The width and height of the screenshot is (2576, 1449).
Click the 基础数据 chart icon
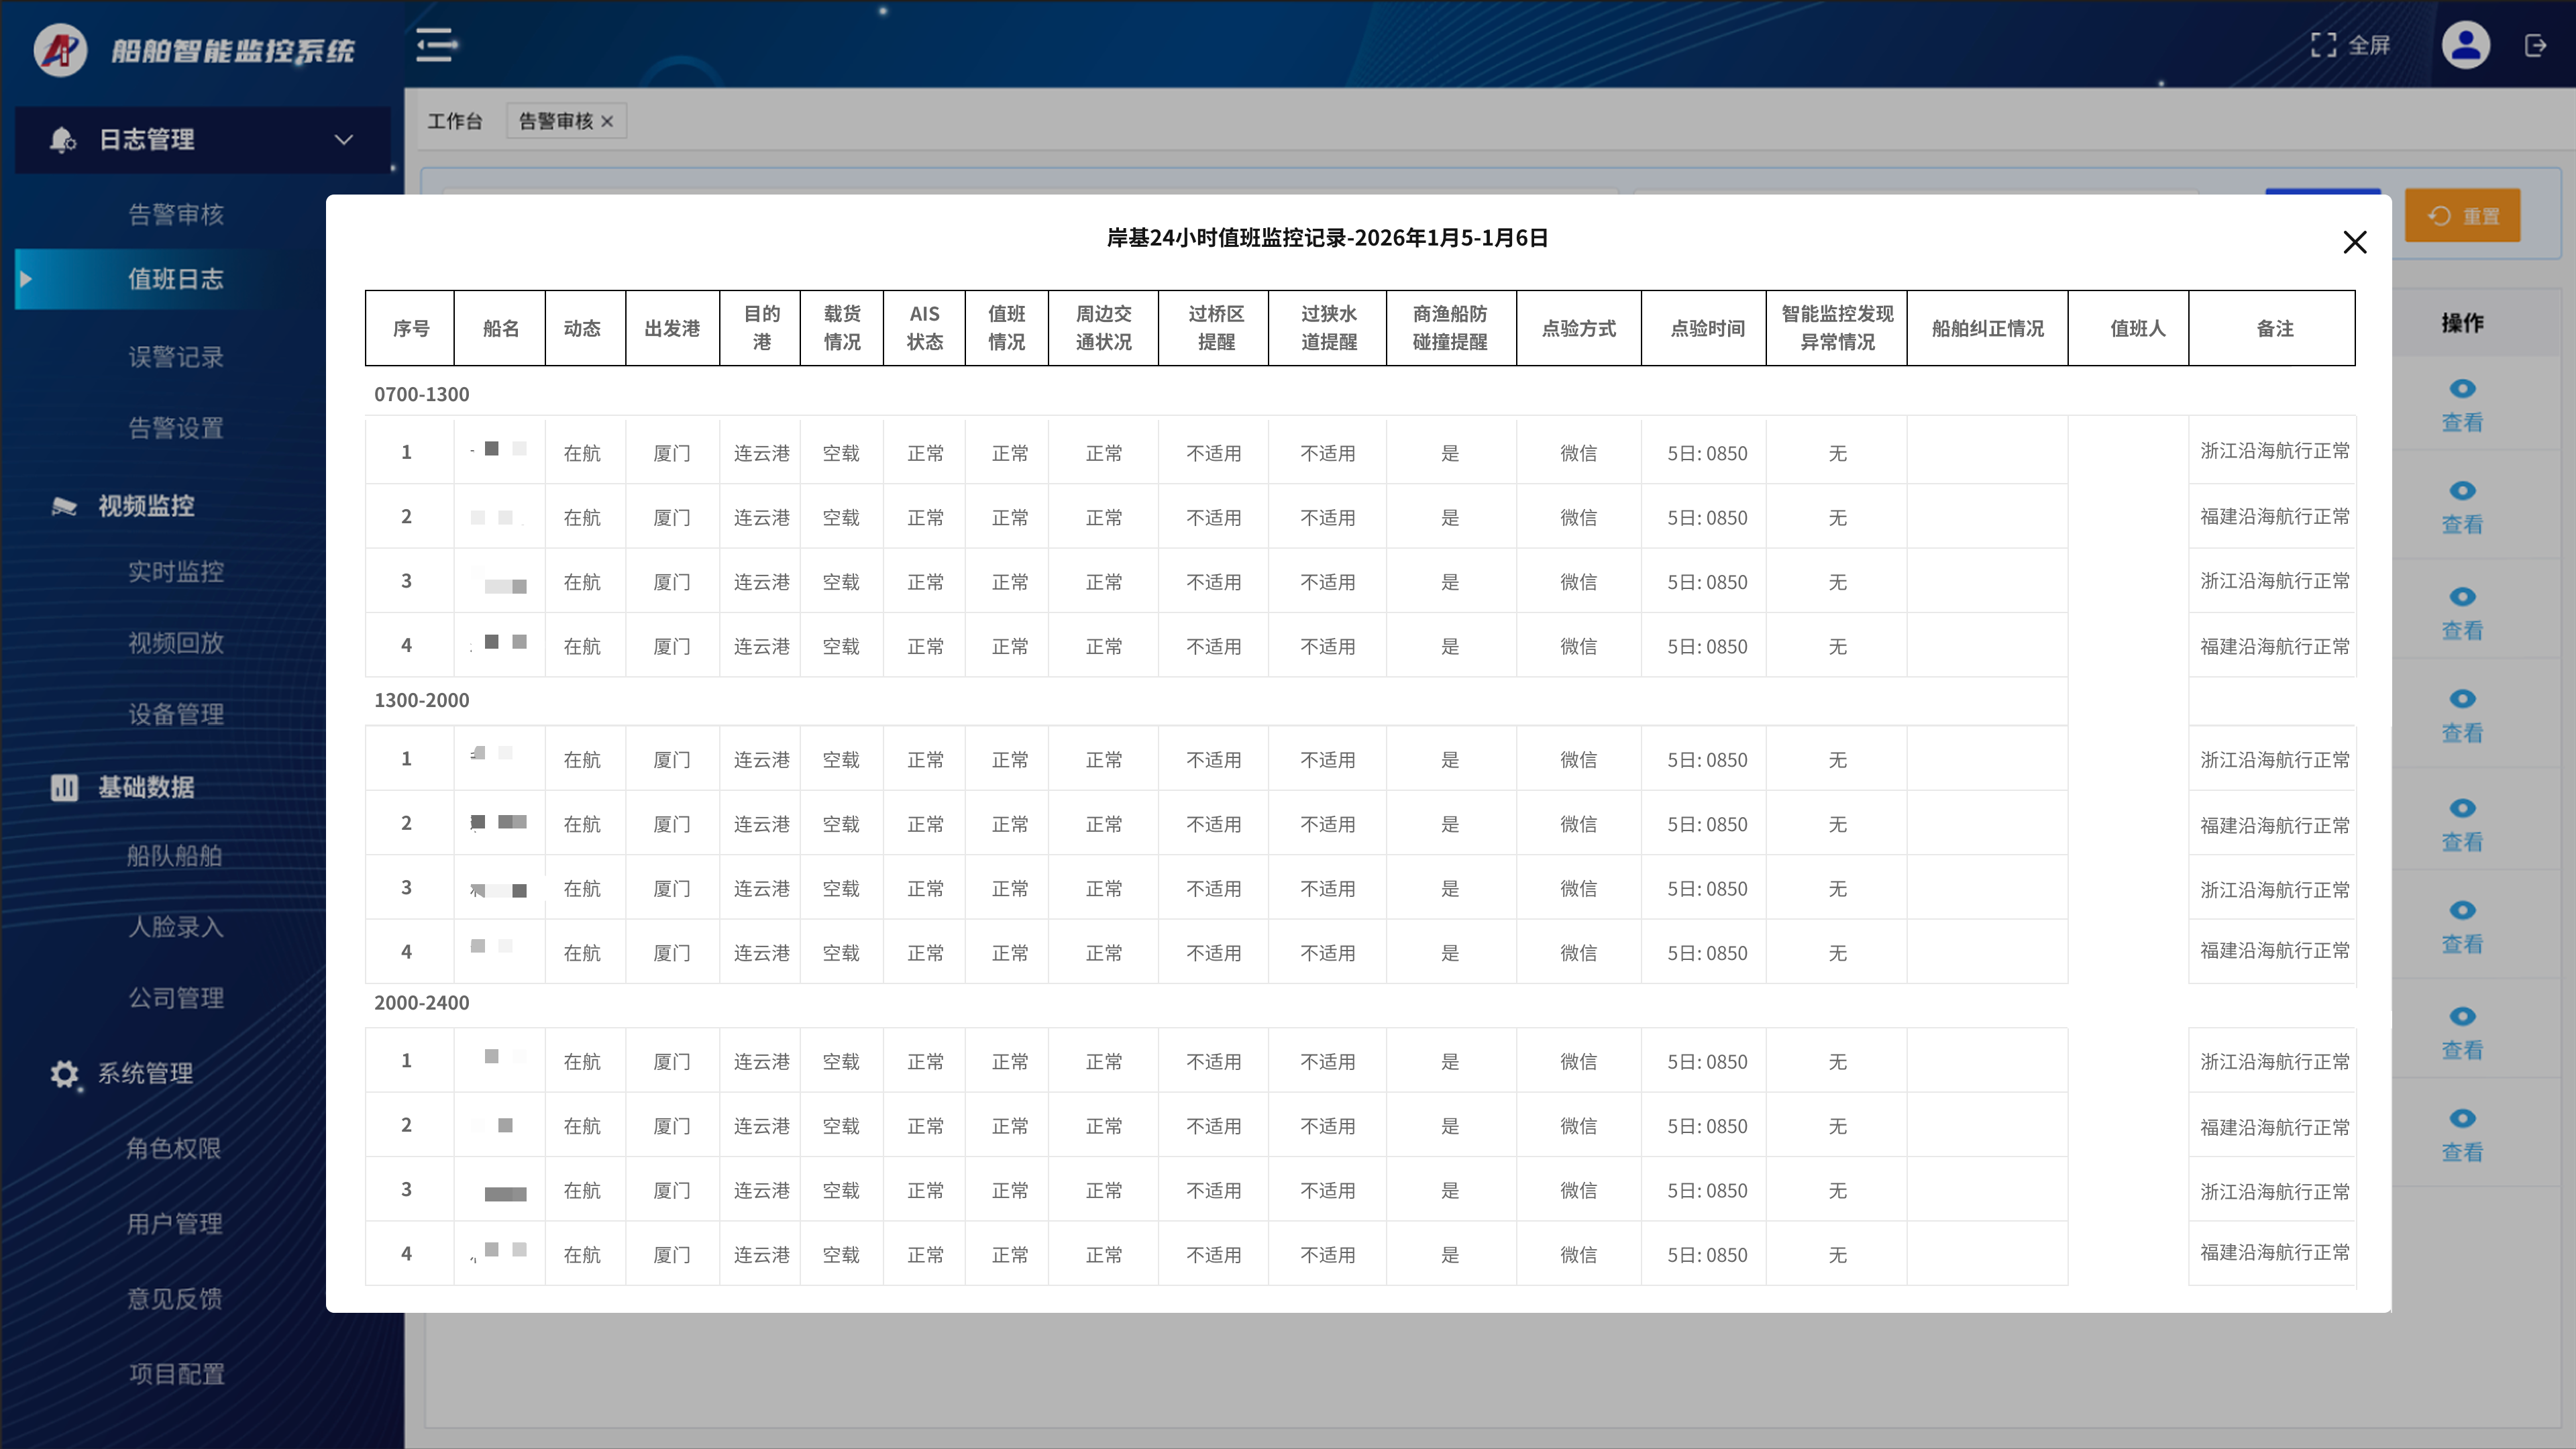point(64,788)
